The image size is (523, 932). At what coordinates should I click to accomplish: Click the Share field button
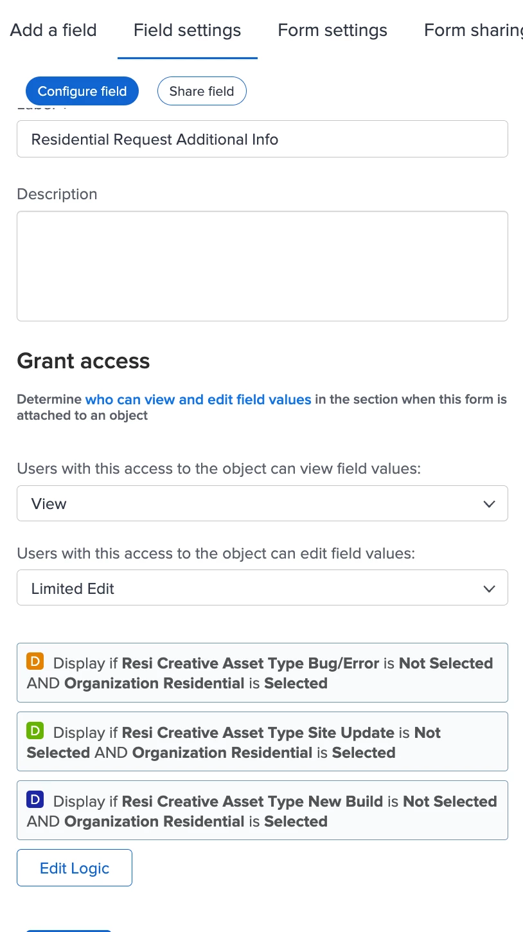[x=202, y=91]
